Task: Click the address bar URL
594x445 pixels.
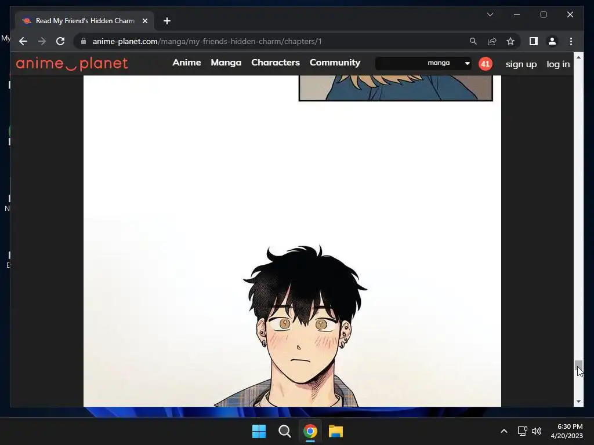Action: tap(207, 41)
